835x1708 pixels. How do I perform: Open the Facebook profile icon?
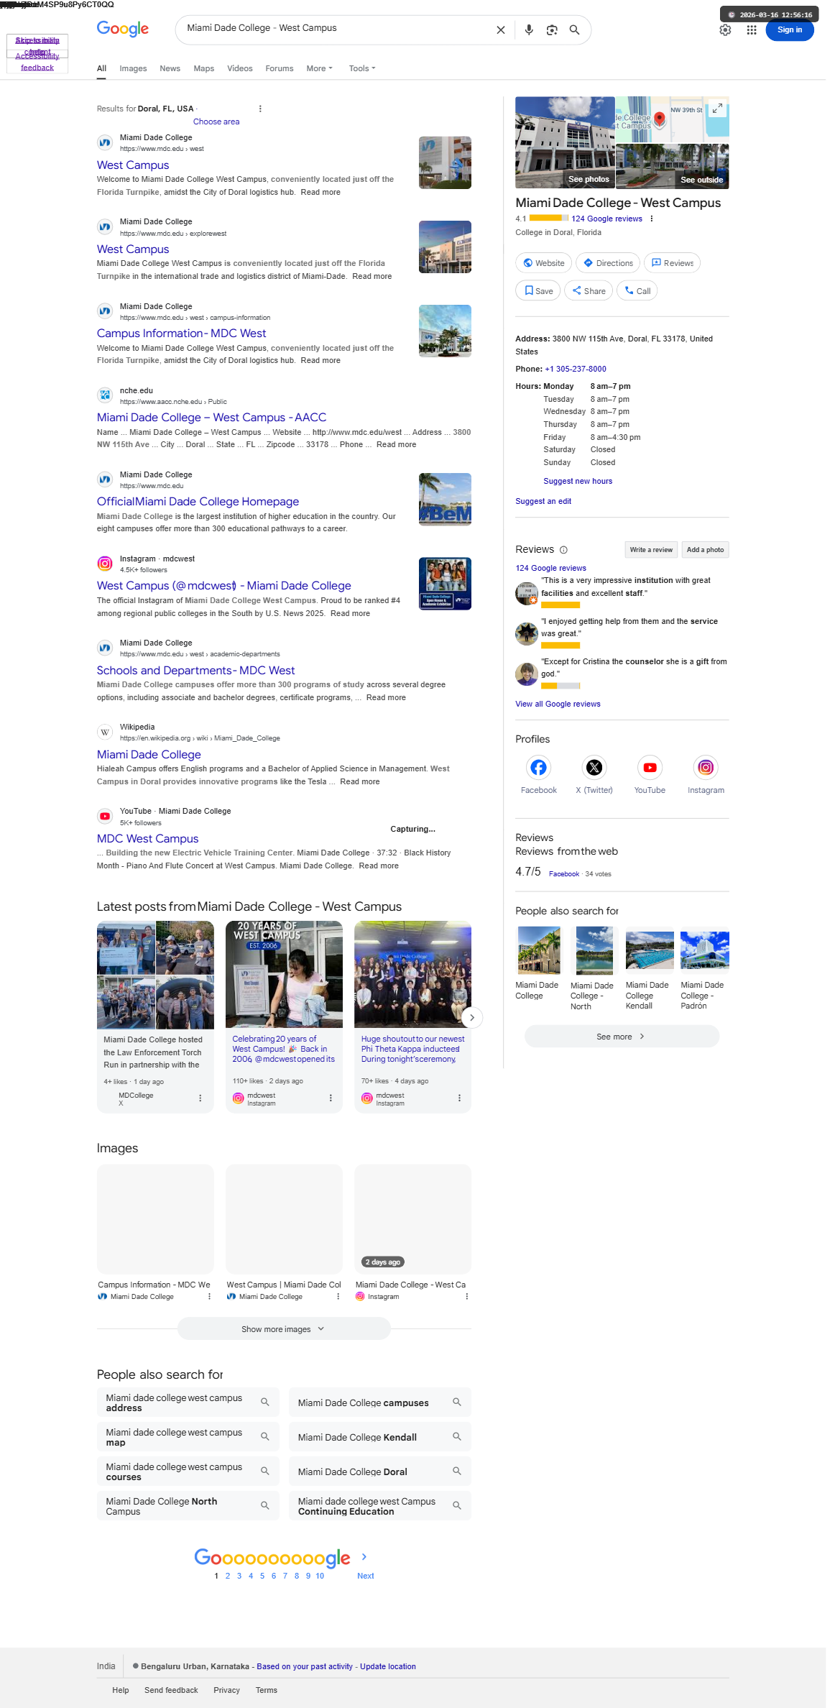[538, 768]
